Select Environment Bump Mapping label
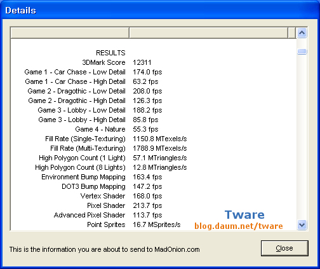The height and width of the screenshot is (269, 320). coord(83,177)
